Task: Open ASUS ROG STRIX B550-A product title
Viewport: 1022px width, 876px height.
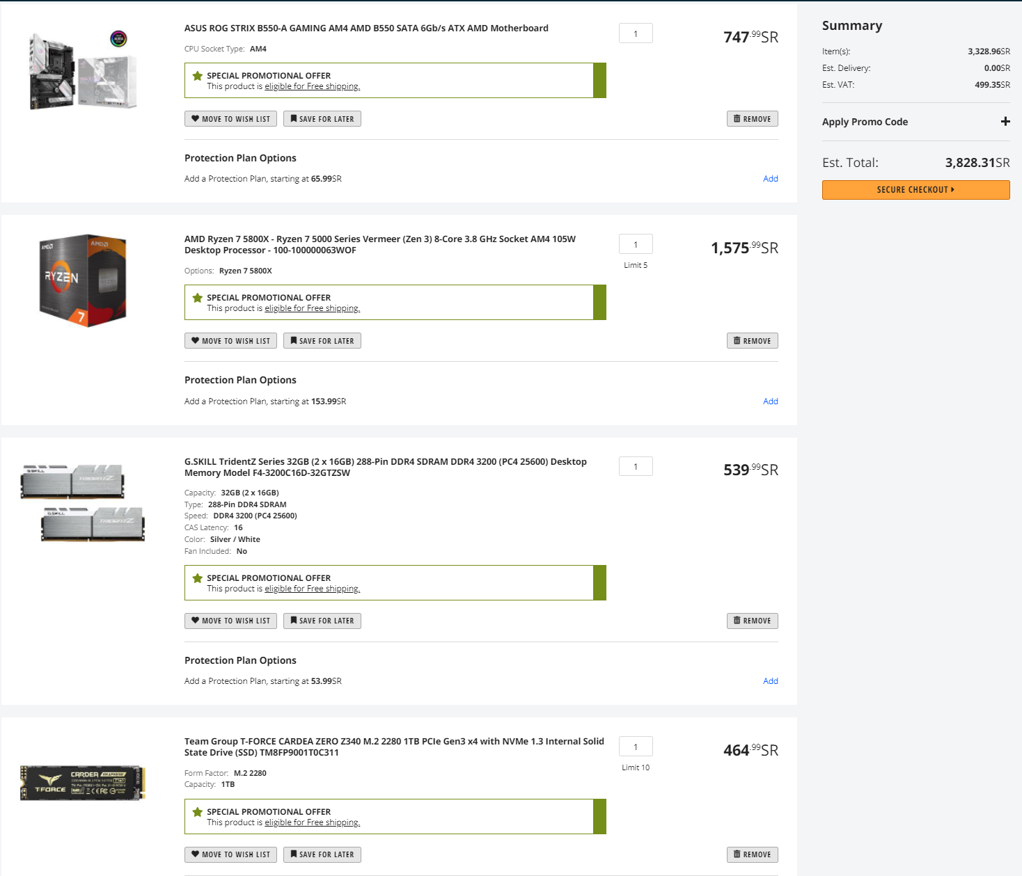Action: tap(366, 29)
